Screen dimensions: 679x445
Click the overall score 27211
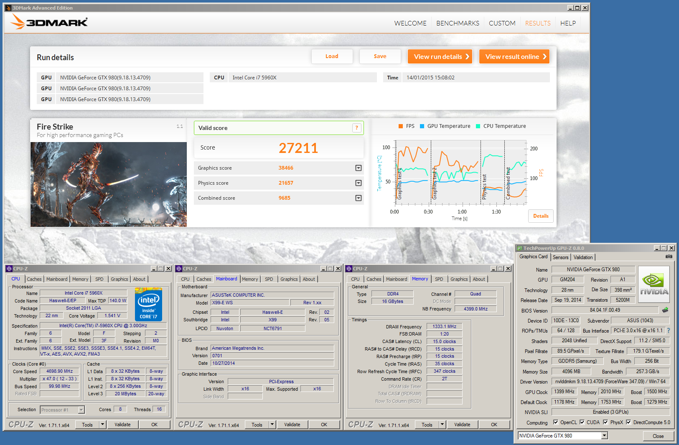coord(298,148)
